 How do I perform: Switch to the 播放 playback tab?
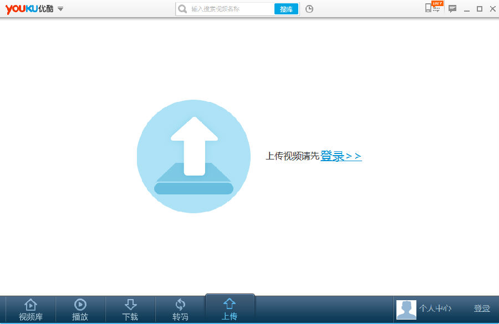pos(80,310)
